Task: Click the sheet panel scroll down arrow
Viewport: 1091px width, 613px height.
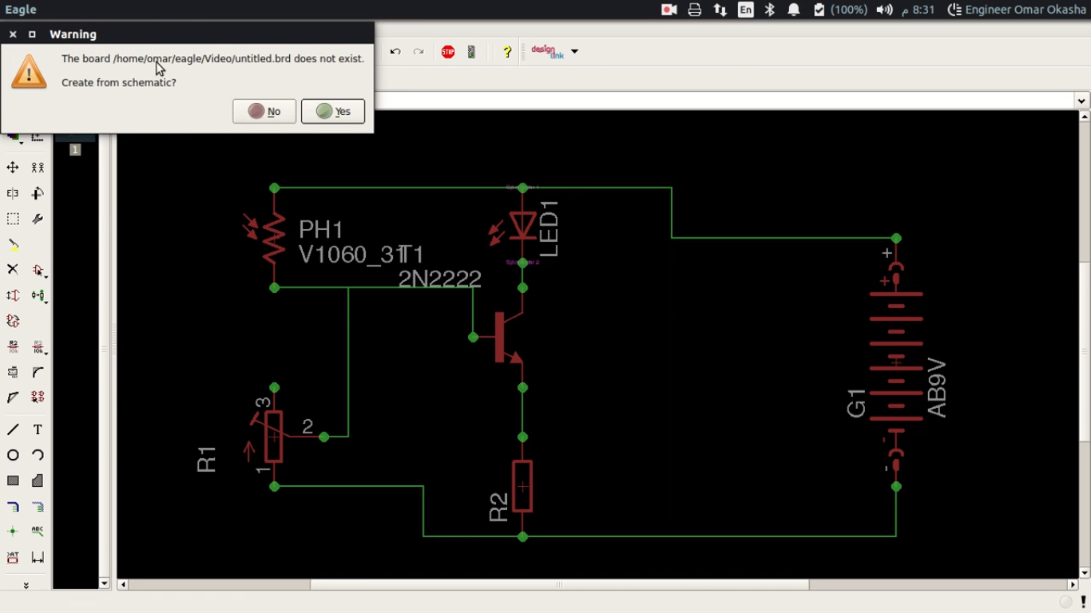Action: pos(104,583)
